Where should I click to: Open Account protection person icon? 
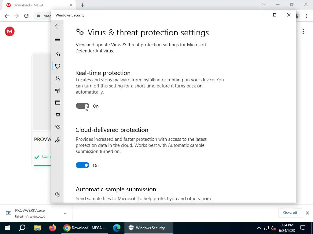[x=58, y=78]
